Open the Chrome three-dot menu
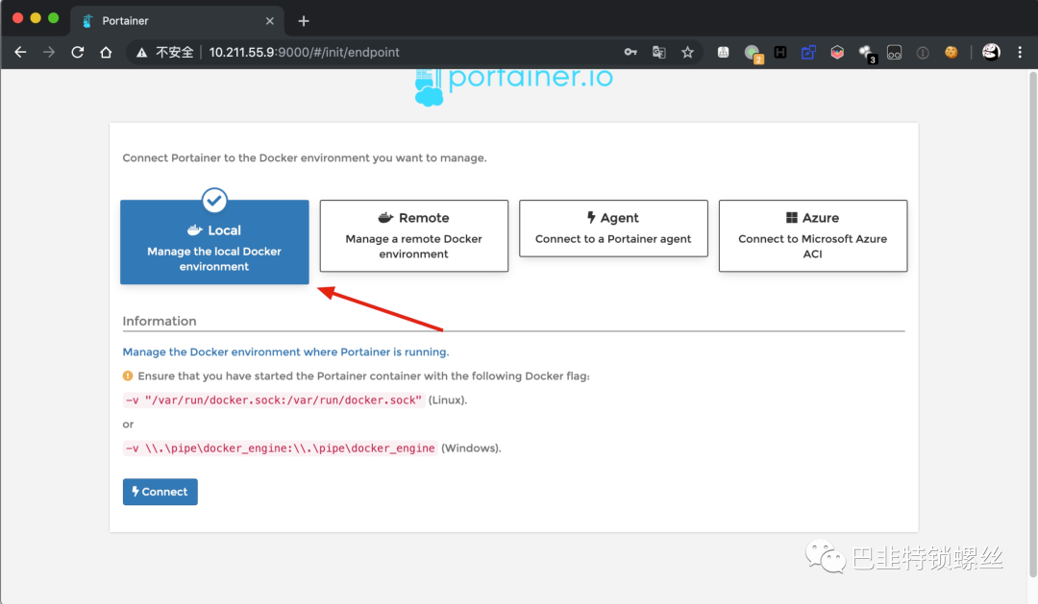The height and width of the screenshot is (604, 1038). (x=1020, y=52)
